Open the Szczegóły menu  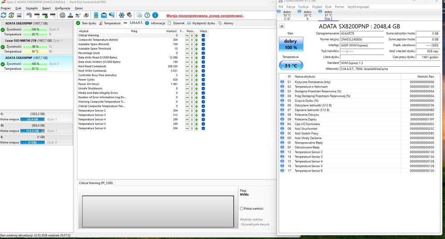pos(32,8)
